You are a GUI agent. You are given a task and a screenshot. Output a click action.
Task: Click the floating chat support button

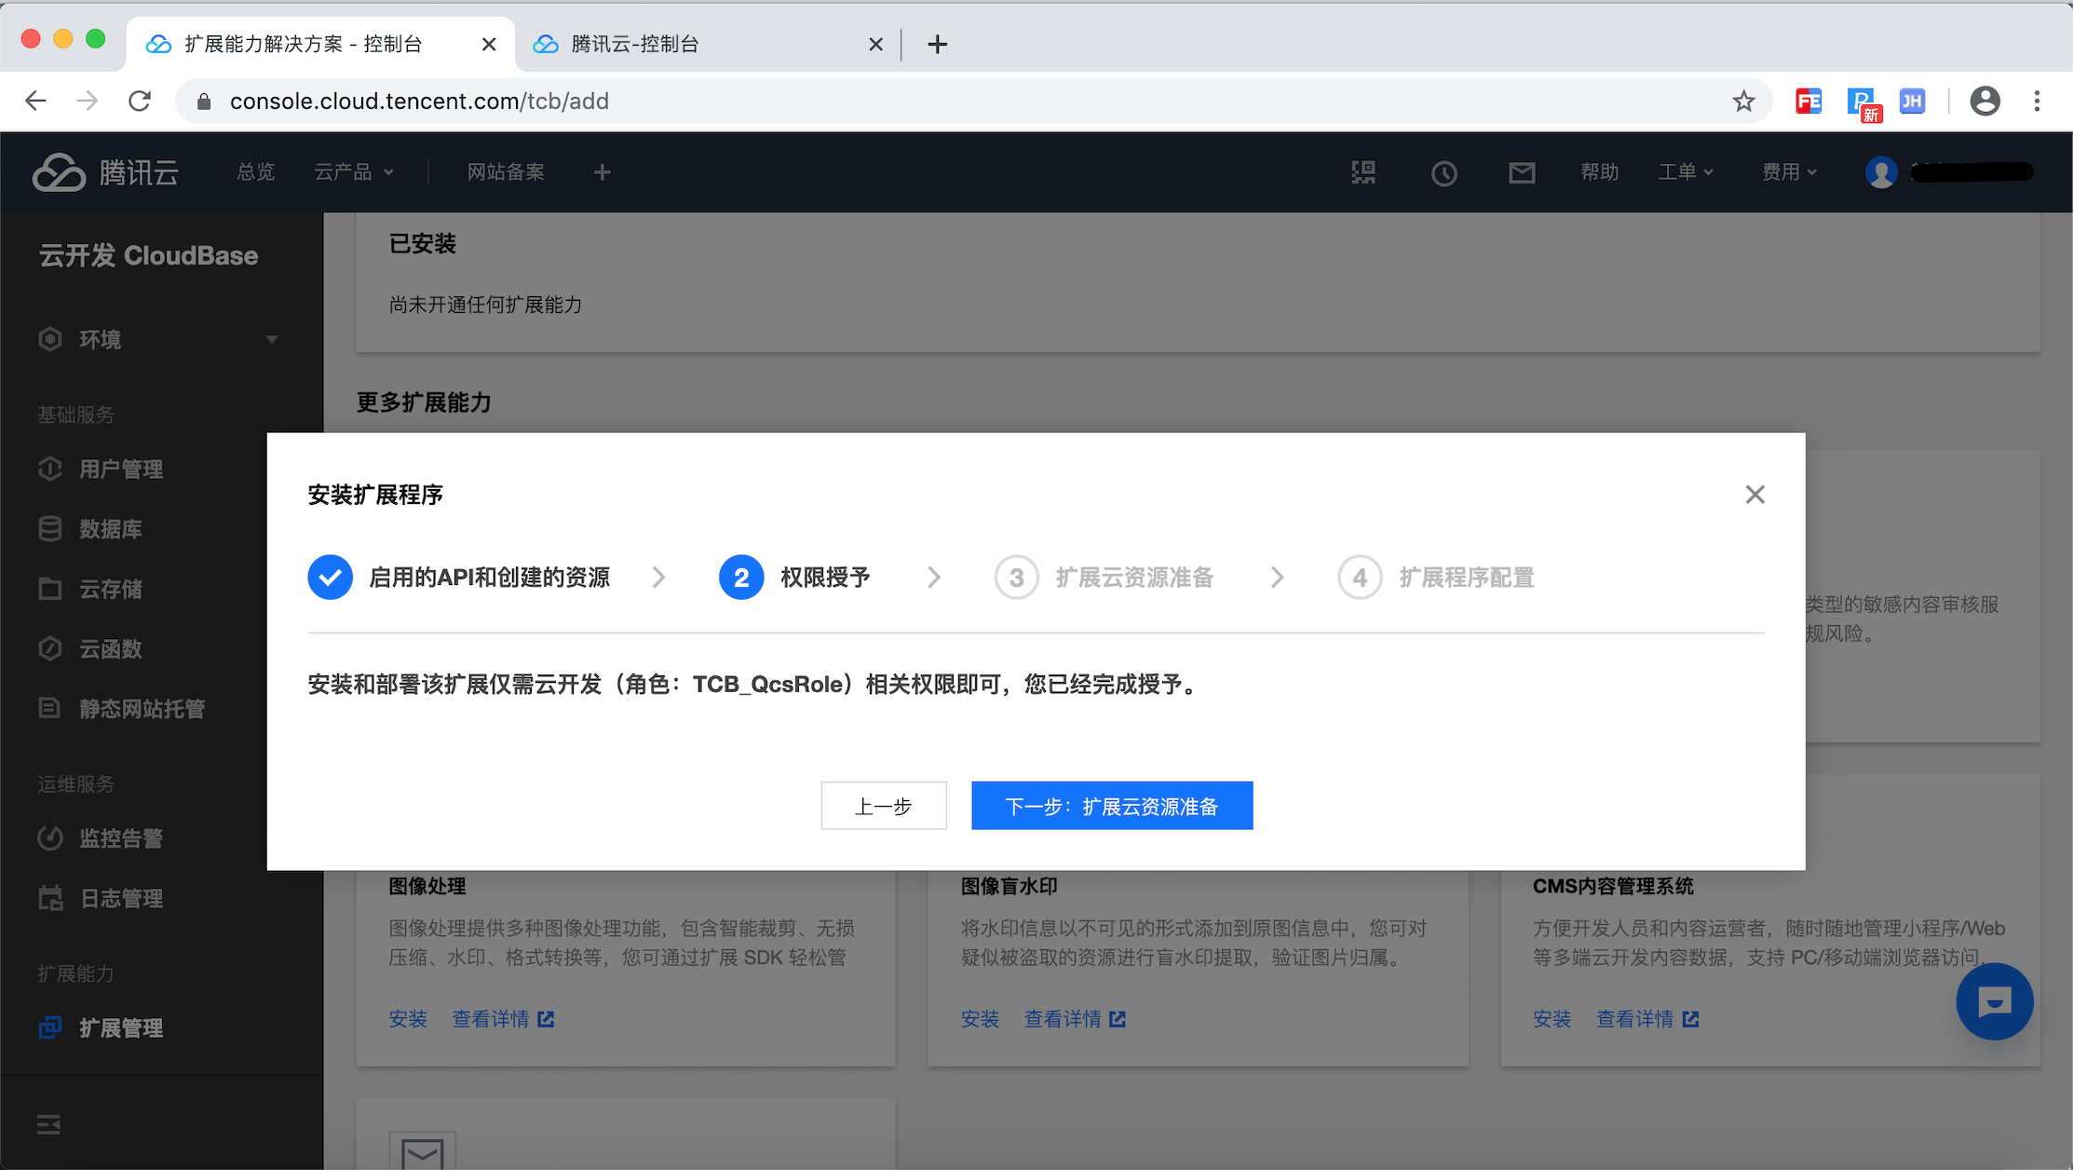tap(1994, 1001)
